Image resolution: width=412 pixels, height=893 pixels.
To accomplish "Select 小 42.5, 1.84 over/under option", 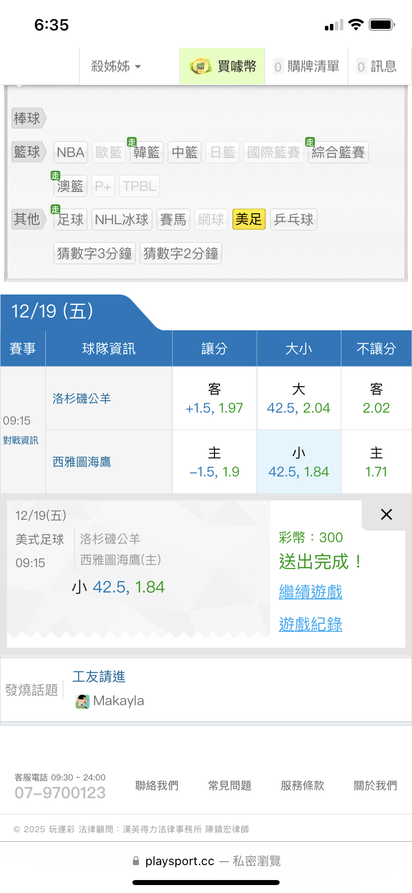I will tap(299, 462).
